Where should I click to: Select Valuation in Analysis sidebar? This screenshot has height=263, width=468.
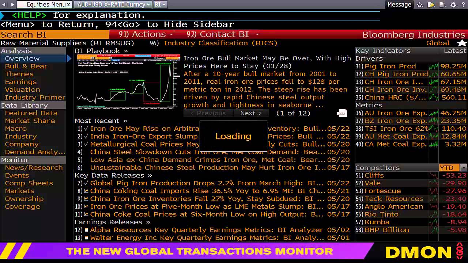22,89
